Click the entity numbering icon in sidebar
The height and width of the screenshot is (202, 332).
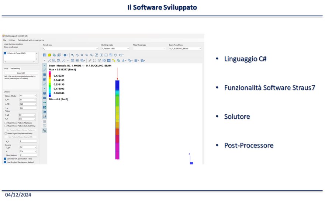coord(45,130)
